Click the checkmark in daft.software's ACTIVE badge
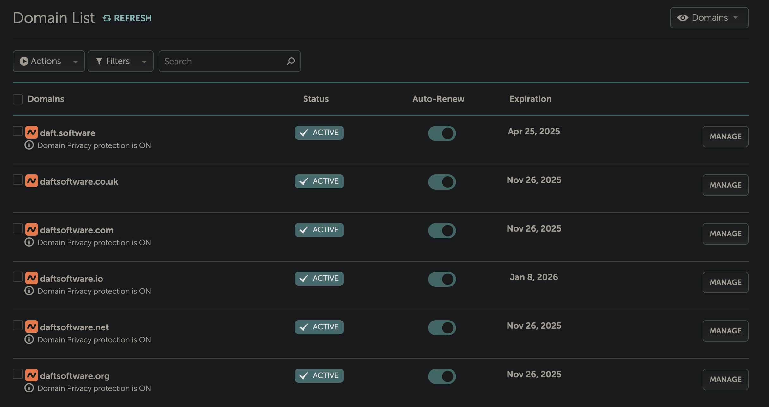769x407 pixels. coord(304,133)
